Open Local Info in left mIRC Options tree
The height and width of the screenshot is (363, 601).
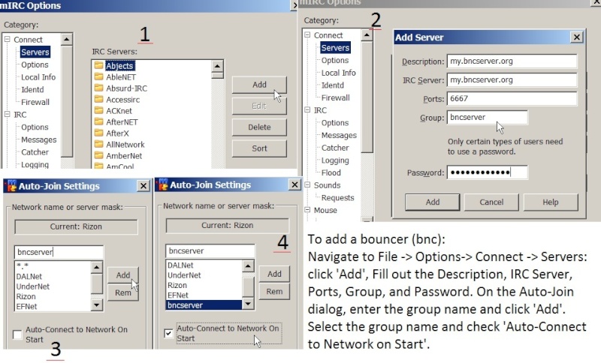[38, 77]
